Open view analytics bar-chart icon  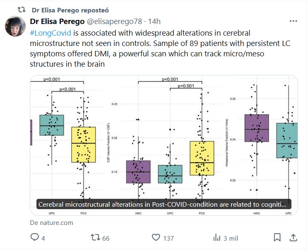pos(217,237)
